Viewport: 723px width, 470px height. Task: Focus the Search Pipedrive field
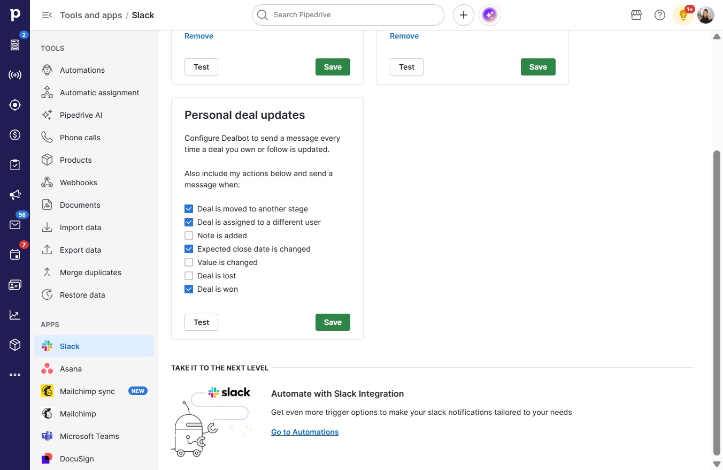click(x=348, y=15)
